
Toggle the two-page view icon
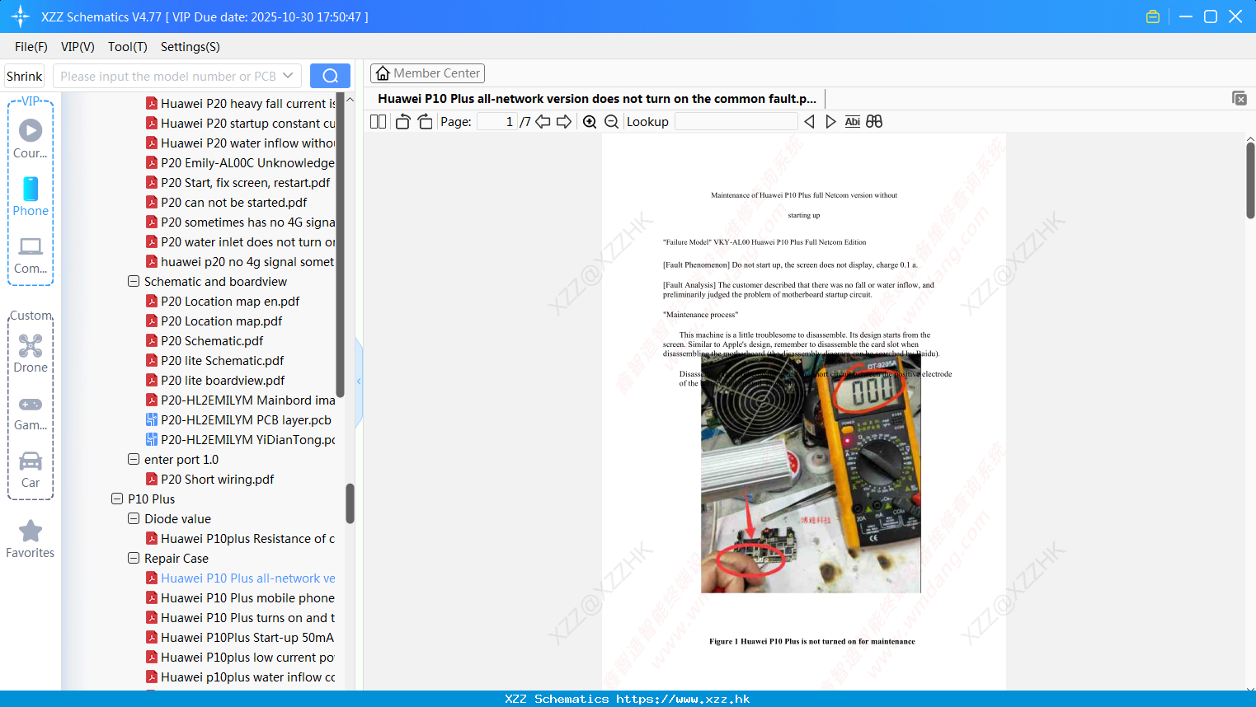[x=378, y=121]
